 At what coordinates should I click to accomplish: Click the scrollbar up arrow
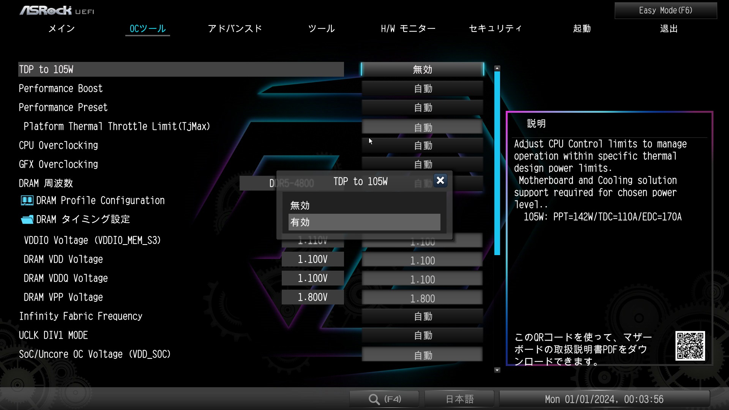tap(496, 68)
